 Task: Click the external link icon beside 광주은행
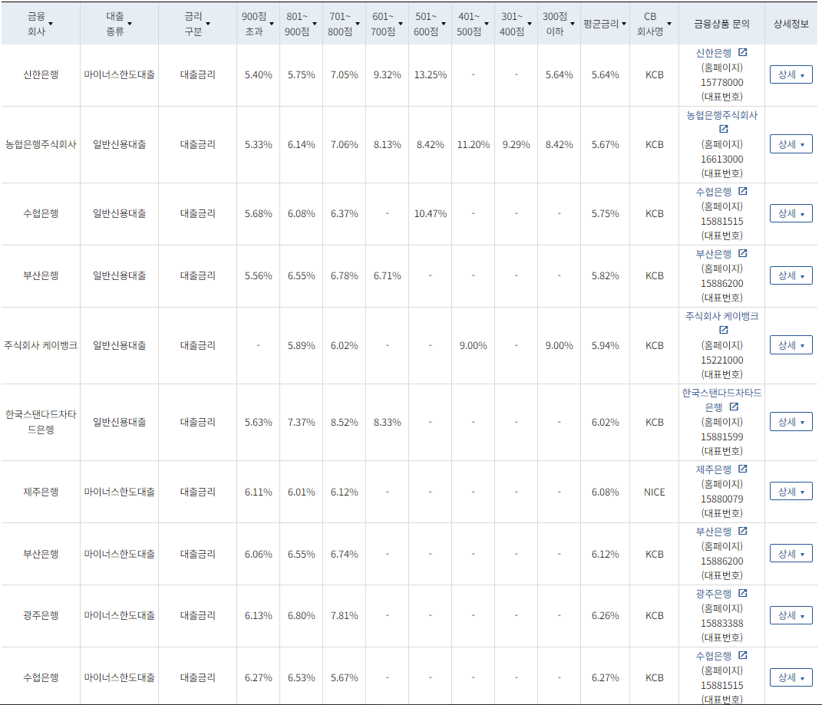point(743,594)
